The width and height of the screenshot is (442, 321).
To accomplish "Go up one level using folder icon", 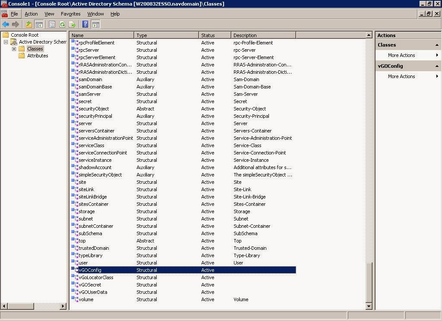I will pos(29,25).
